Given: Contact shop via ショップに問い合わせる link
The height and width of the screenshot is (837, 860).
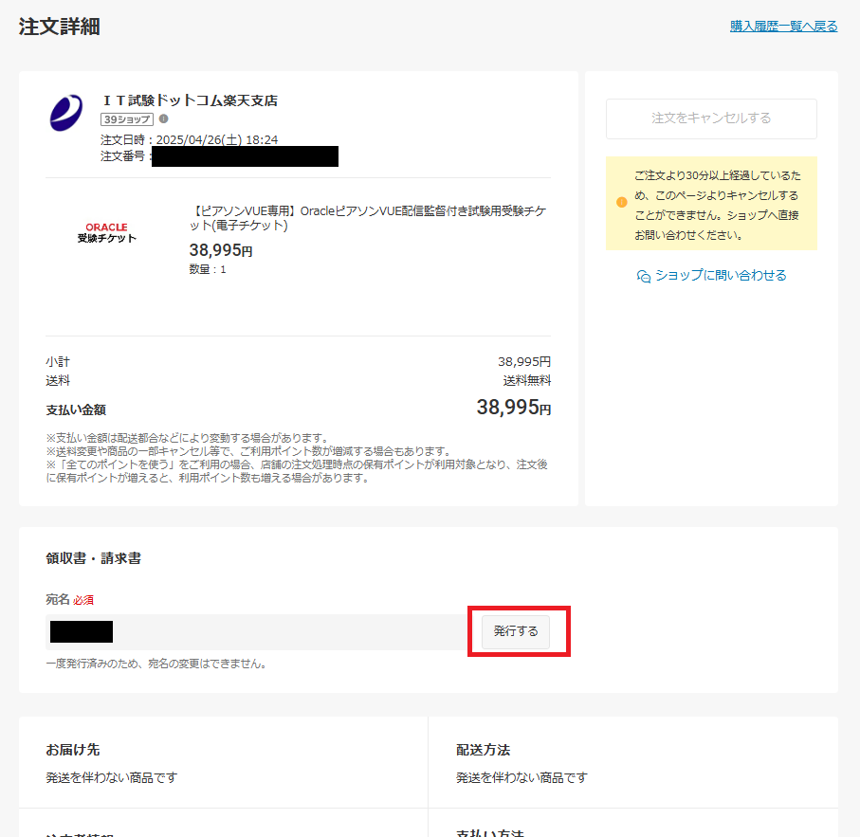Looking at the screenshot, I should (x=720, y=275).
